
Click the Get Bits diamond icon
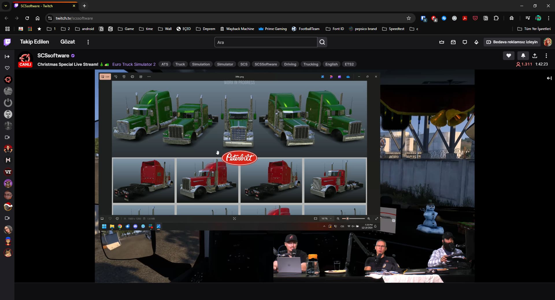476,42
